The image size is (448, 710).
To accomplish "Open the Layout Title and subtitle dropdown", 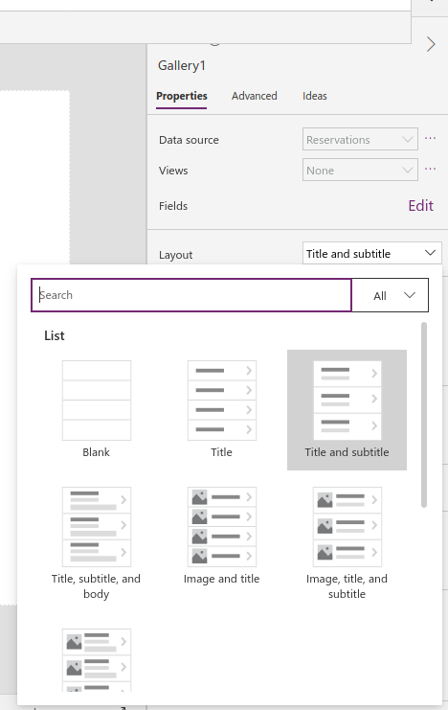I will click(x=372, y=253).
